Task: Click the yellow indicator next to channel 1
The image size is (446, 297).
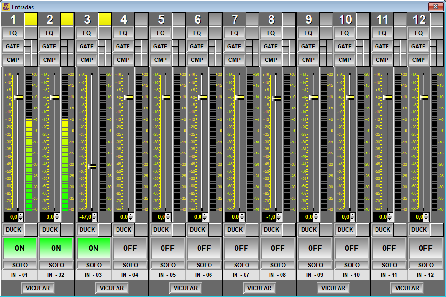Action: (31, 19)
